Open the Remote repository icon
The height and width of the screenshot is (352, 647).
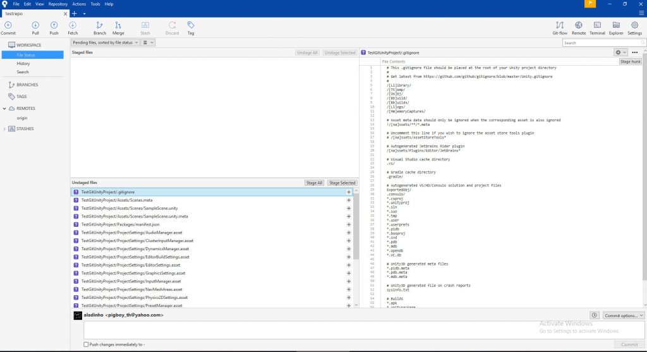(x=579, y=28)
